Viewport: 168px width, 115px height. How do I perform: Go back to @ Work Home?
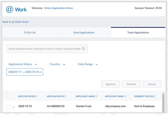click(x=15, y=22)
